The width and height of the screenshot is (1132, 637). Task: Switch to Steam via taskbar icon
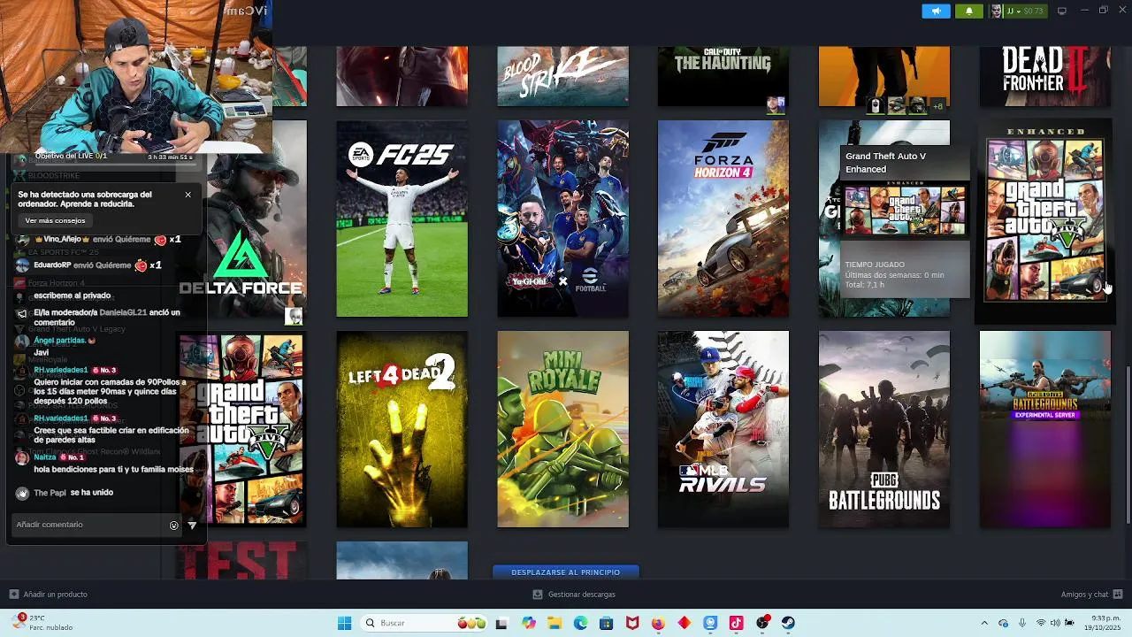point(788,623)
